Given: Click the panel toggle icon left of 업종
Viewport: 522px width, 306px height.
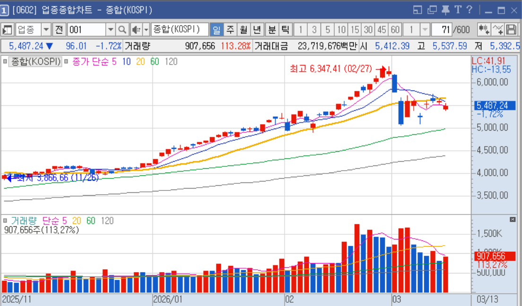Looking at the screenshot, I should (x=7, y=30).
